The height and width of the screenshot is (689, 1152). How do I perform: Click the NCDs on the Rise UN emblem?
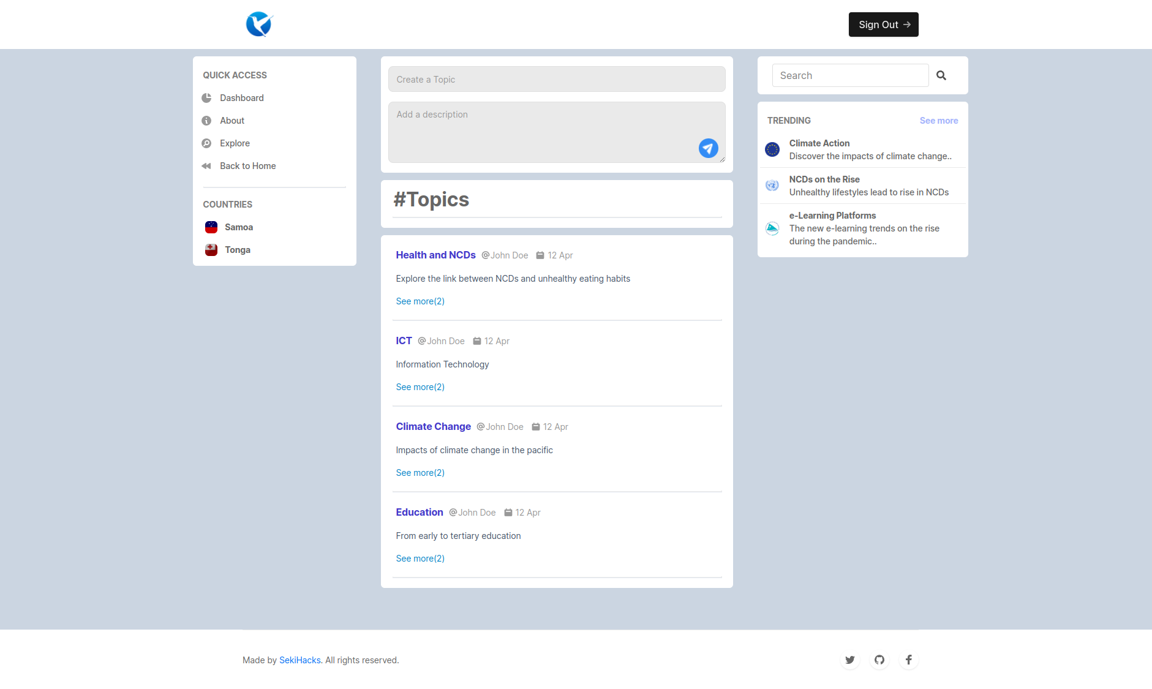point(772,186)
